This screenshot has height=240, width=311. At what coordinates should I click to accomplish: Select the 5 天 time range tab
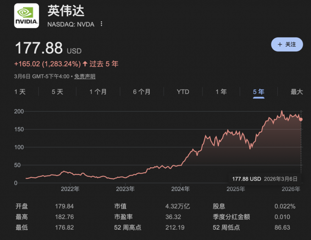57,92
